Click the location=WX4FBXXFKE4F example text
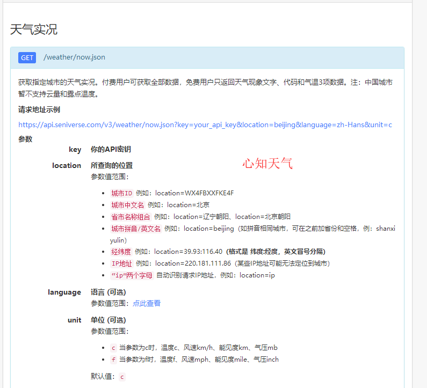427x388 pixels. coord(194,193)
